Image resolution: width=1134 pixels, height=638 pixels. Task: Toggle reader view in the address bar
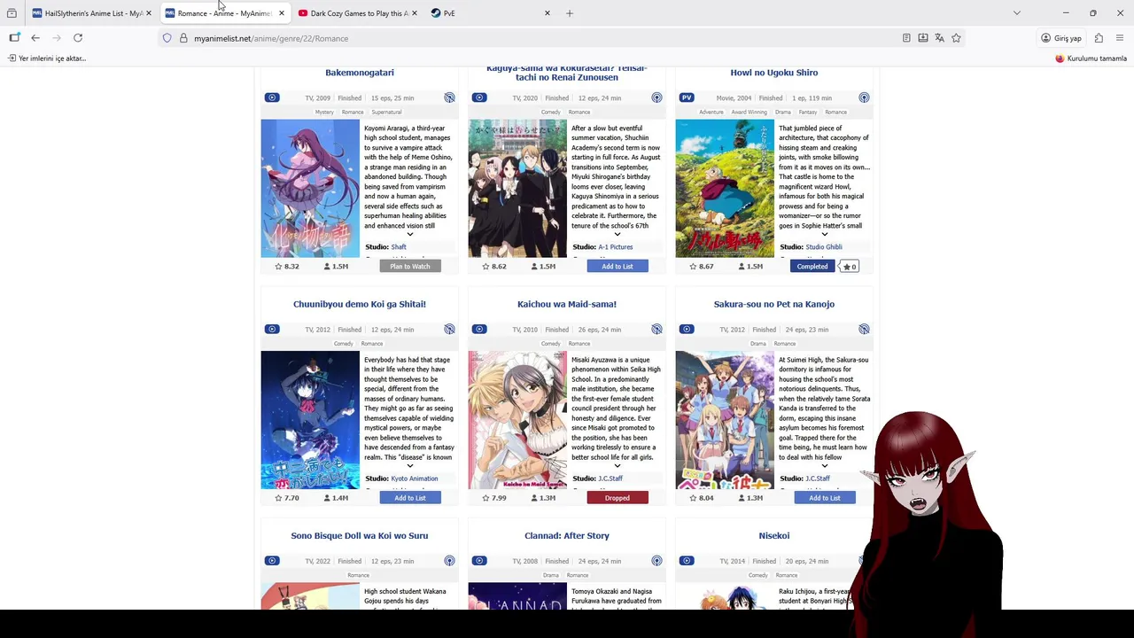[x=906, y=38]
